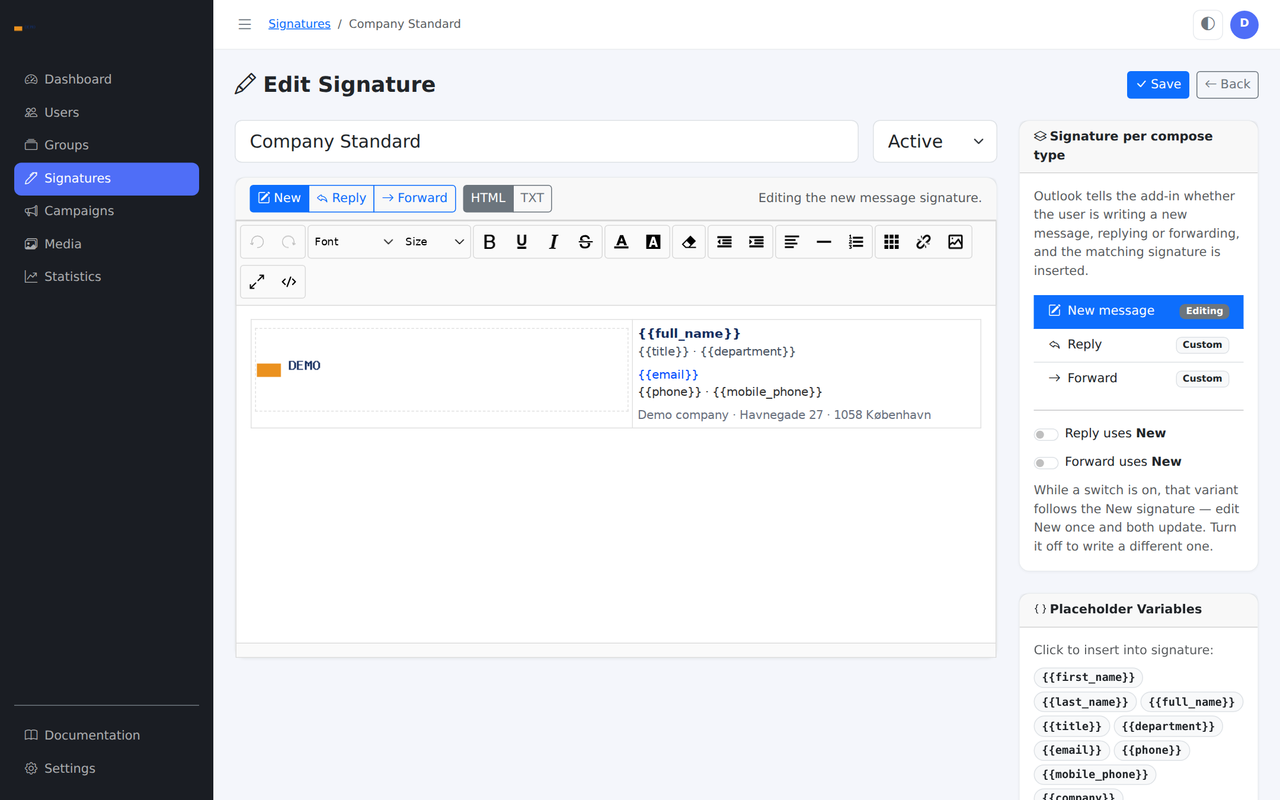1280x800 pixels.
Task: Open the Active status dropdown
Action: pos(935,142)
